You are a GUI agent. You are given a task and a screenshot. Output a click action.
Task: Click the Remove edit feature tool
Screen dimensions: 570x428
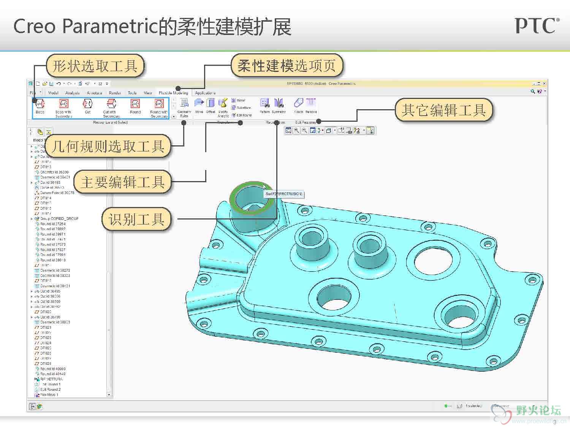click(311, 106)
